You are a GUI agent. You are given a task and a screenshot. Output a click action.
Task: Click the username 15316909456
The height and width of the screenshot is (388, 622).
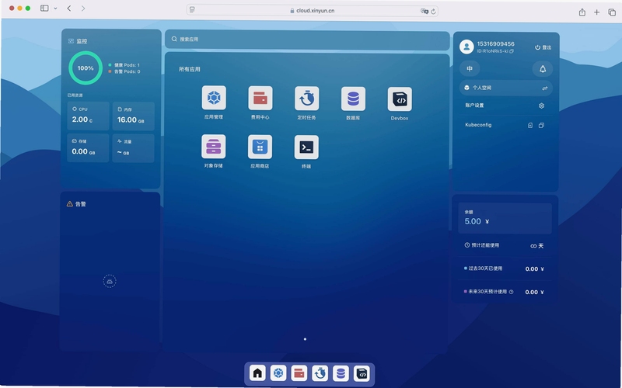[x=495, y=44]
